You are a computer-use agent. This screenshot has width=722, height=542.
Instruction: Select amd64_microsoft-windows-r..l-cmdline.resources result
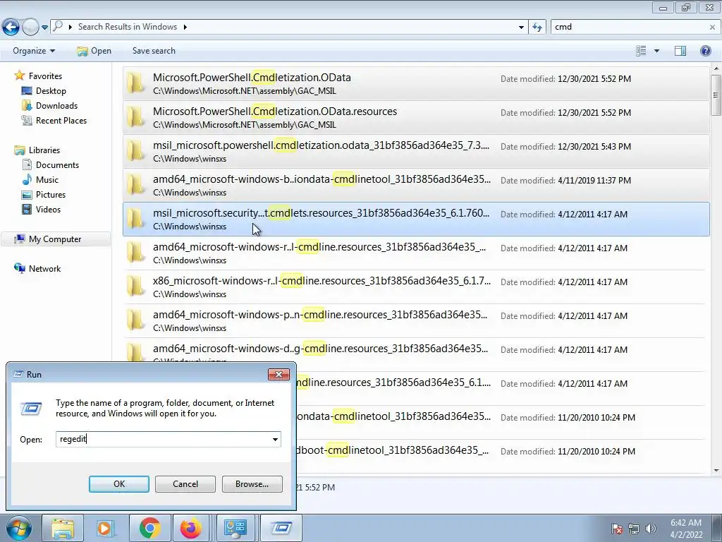point(416,253)
